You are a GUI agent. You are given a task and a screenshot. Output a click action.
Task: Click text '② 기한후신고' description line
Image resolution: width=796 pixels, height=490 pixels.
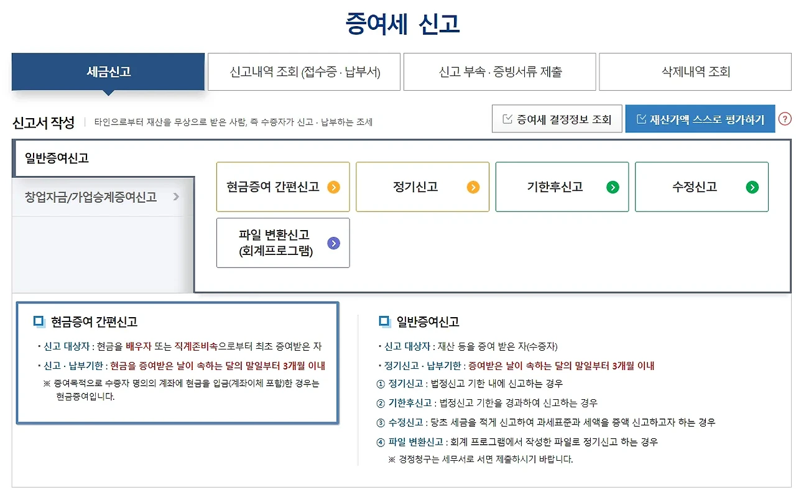(x=487, y=403)
